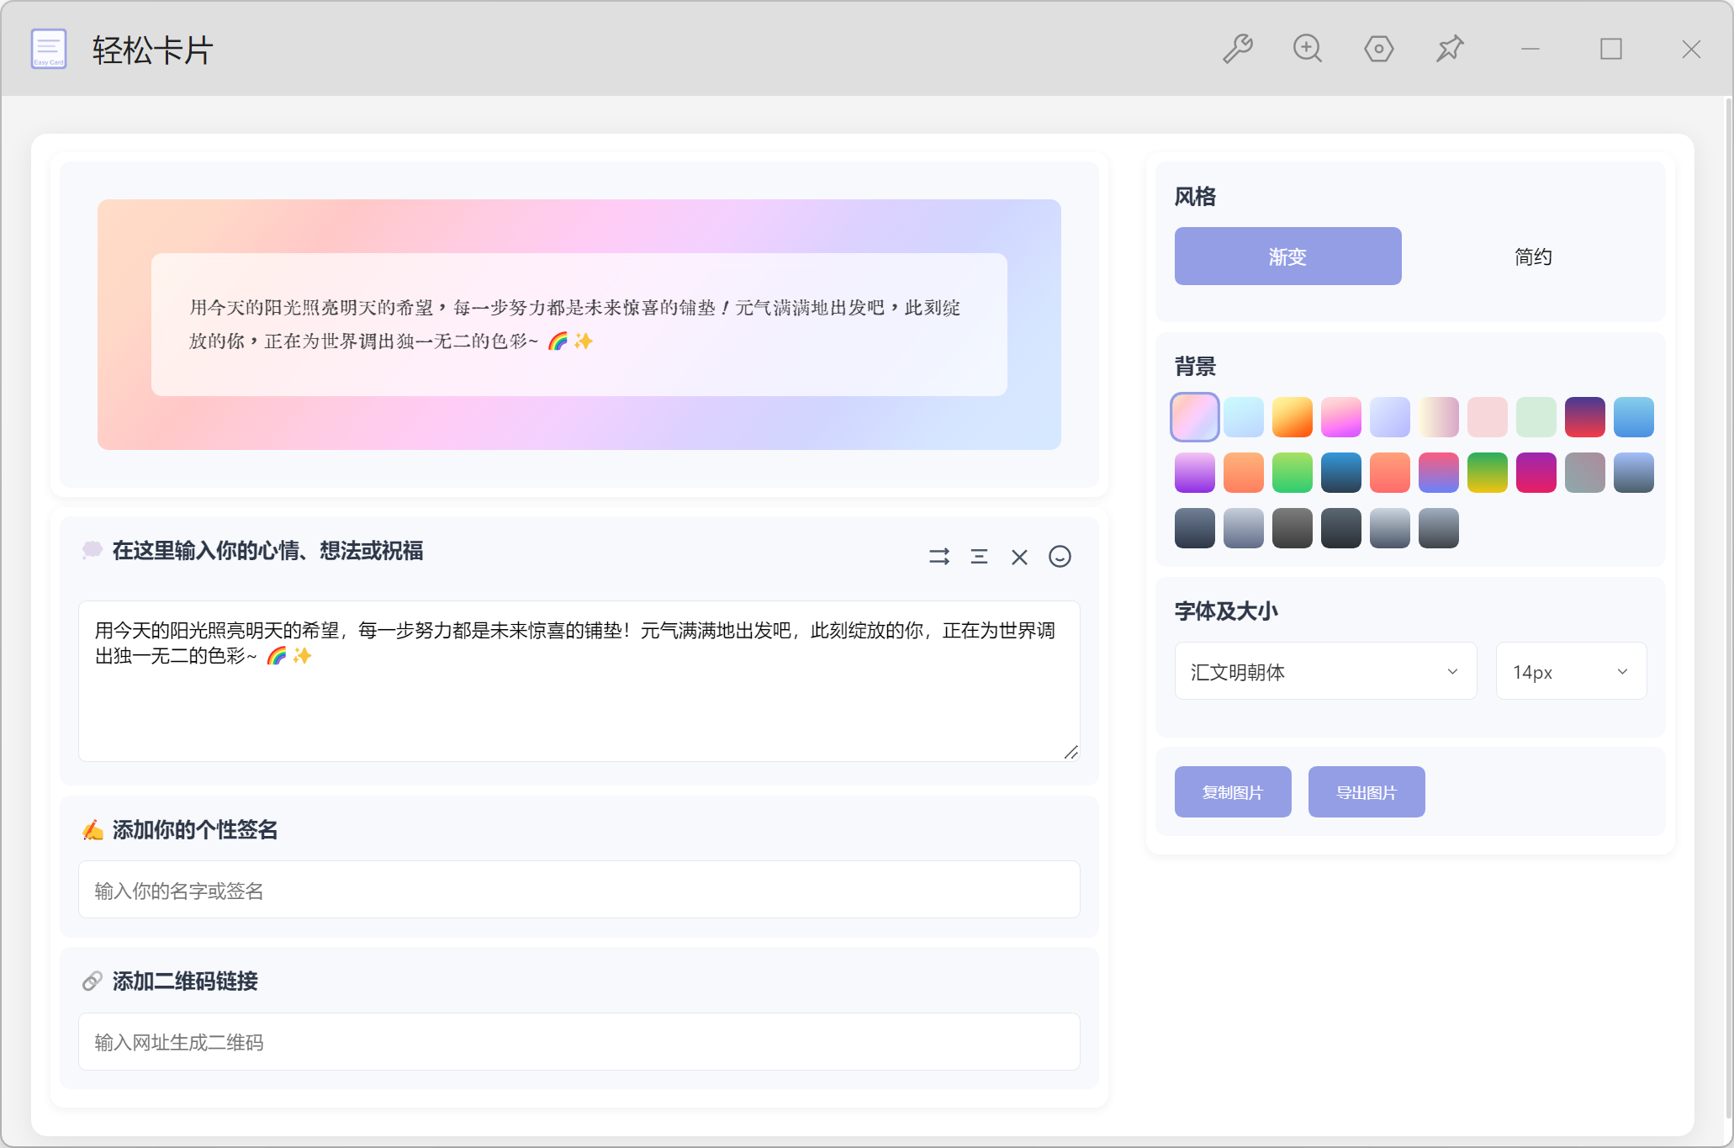The height and width of the screenshot is (1148, 1734).
Task: Click the 背景 section label
Action: pos(1195,367)
